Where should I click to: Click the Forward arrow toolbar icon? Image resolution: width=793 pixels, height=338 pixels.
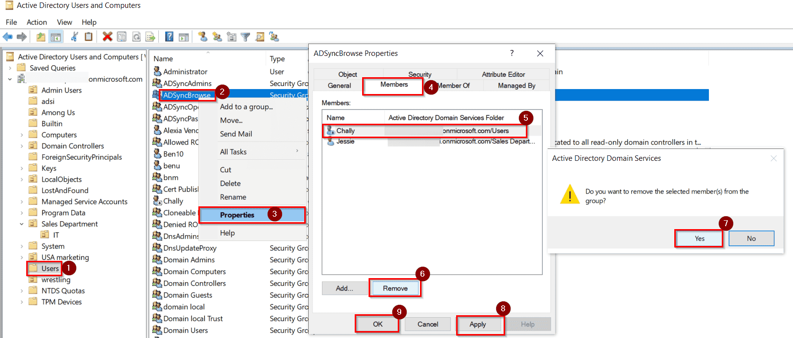pos(22,37)
